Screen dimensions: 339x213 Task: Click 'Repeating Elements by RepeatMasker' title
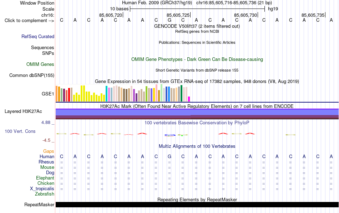tap(197, 199)
